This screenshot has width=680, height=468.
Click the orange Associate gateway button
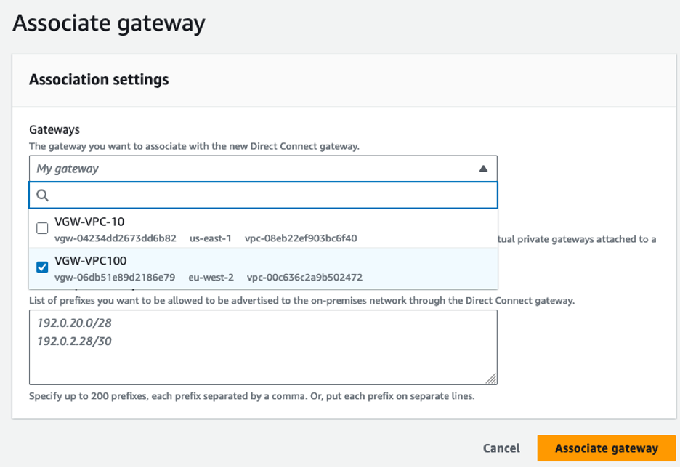tap(606, 448)
